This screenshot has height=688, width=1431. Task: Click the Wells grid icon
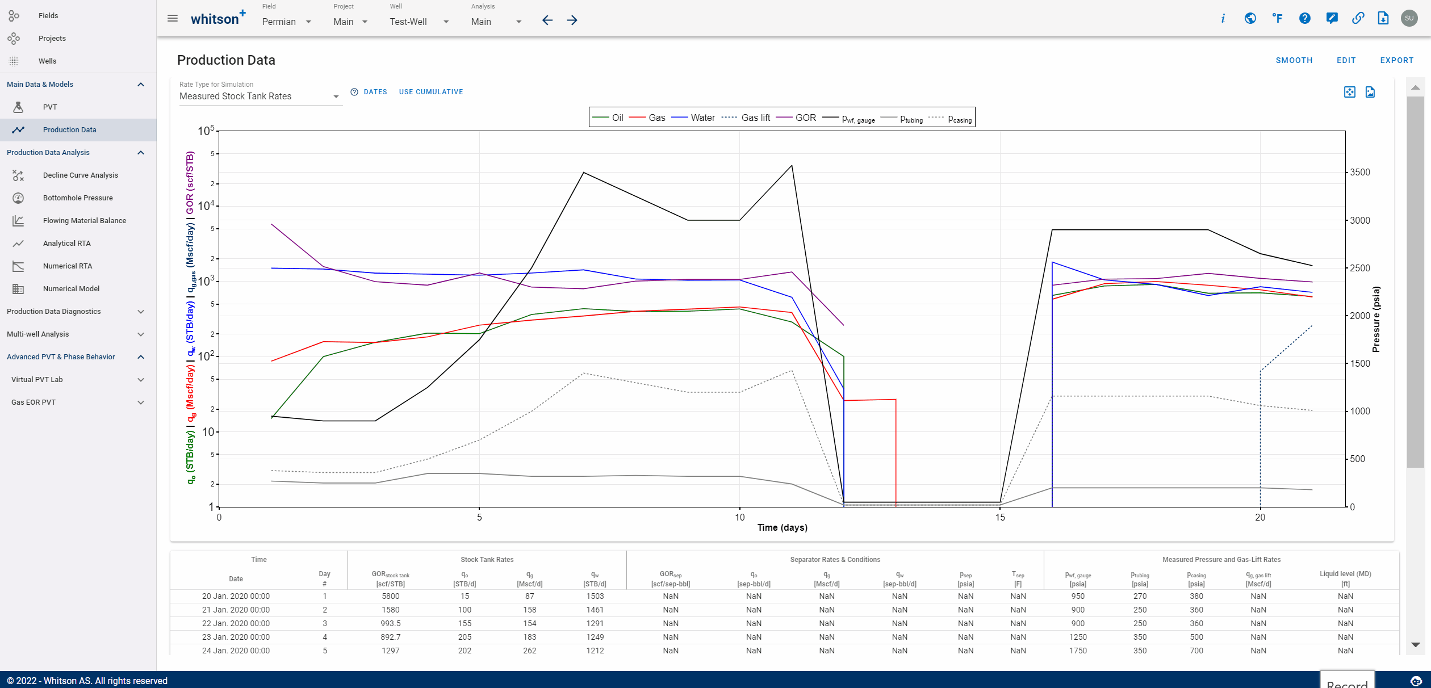click(14, 61)
